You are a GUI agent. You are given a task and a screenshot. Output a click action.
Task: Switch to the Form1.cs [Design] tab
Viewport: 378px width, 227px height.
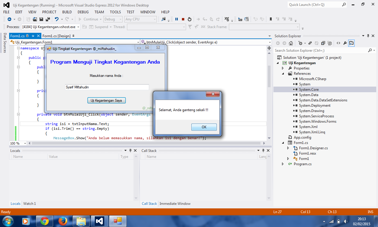click(x=57, y=36)
